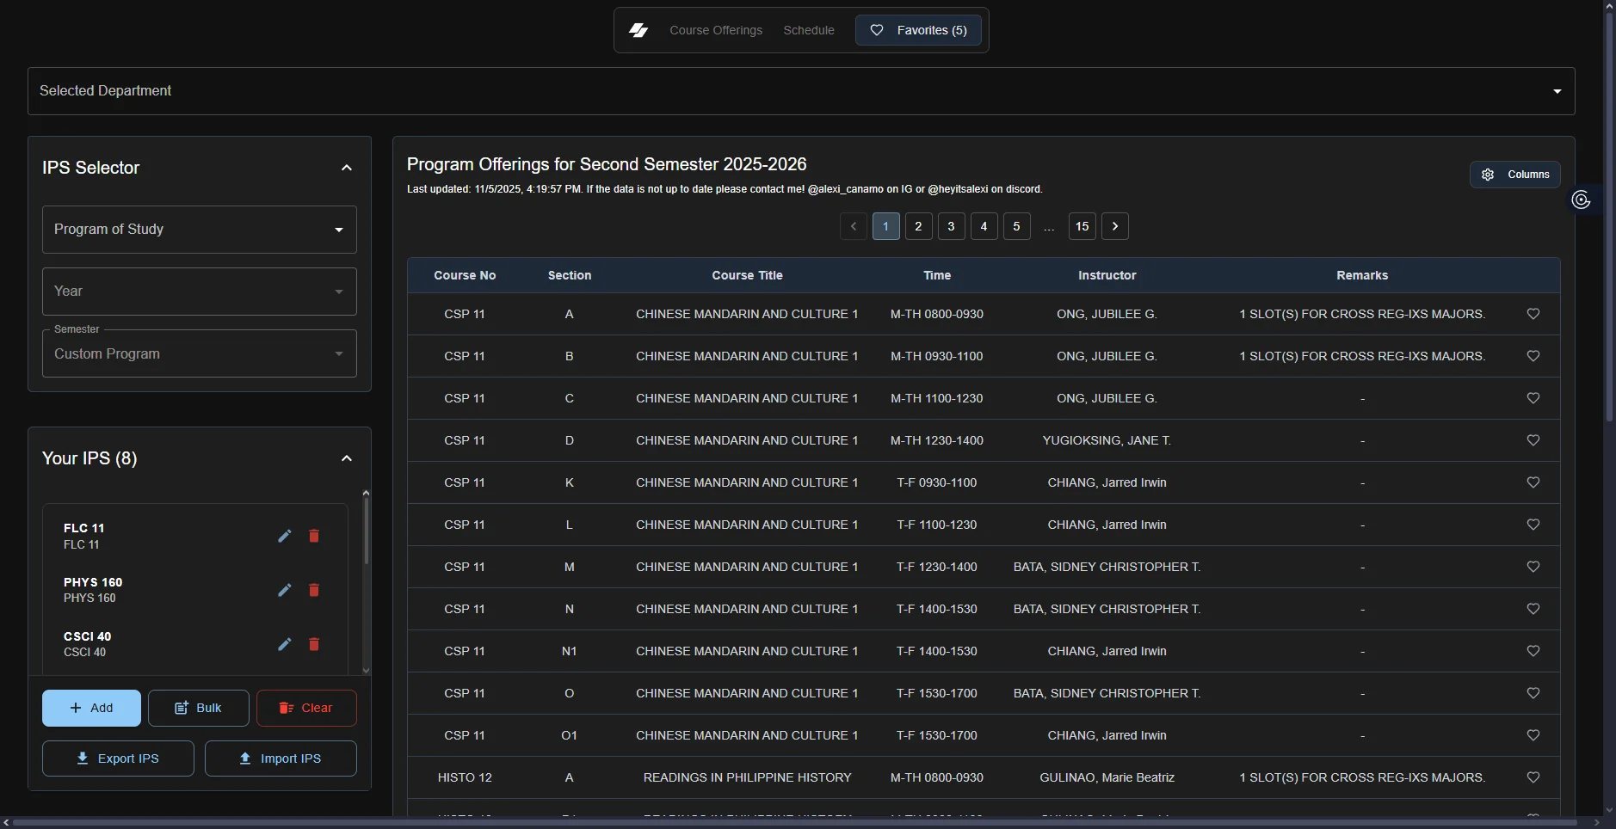
Task: Delete the FLC 11 course entry
Action: point(314,536)
